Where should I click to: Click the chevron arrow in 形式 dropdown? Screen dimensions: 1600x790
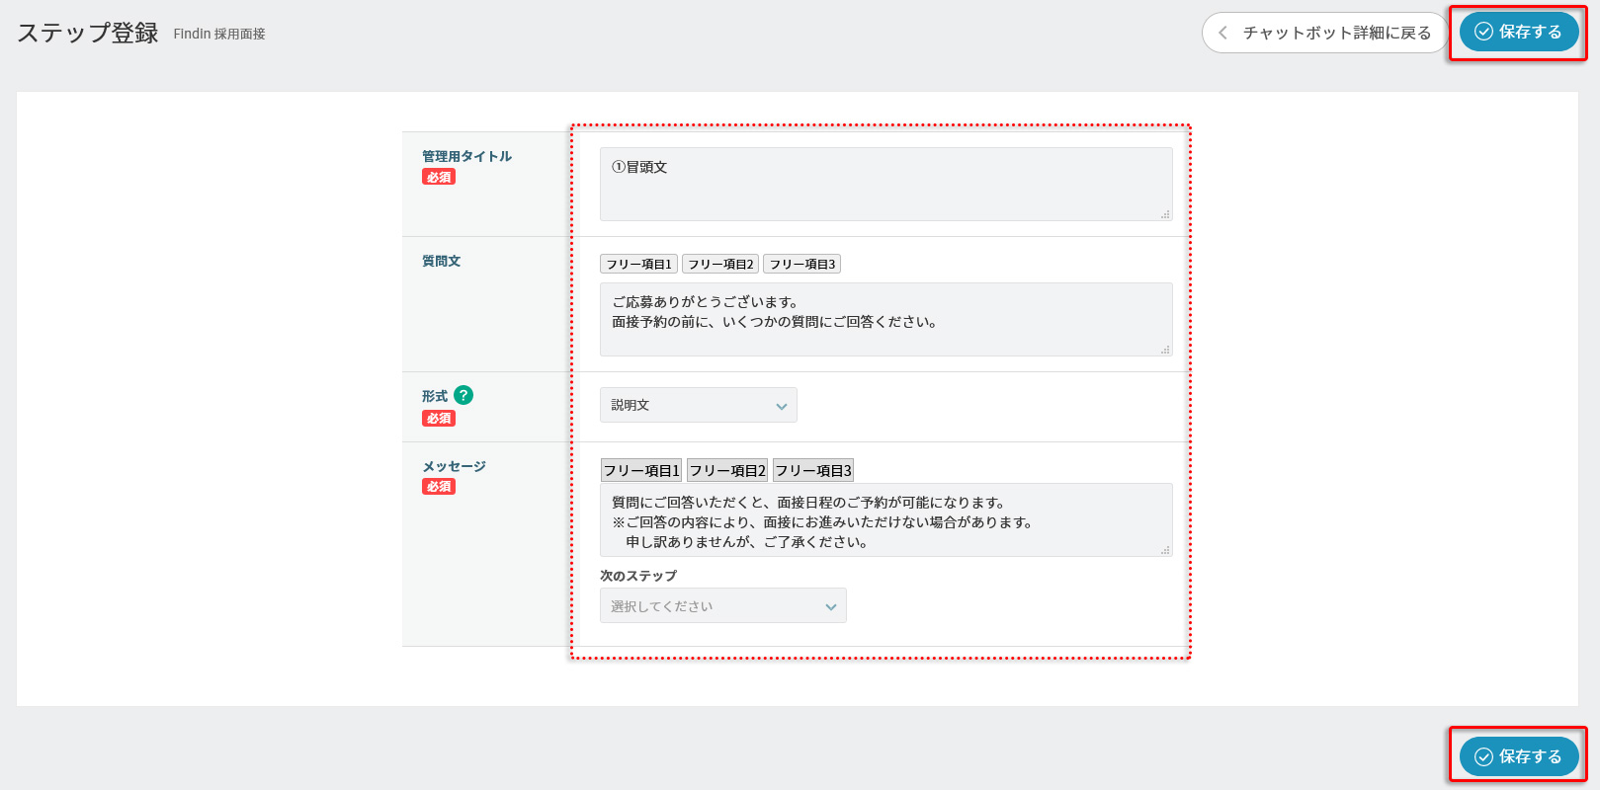click(781, 406)
